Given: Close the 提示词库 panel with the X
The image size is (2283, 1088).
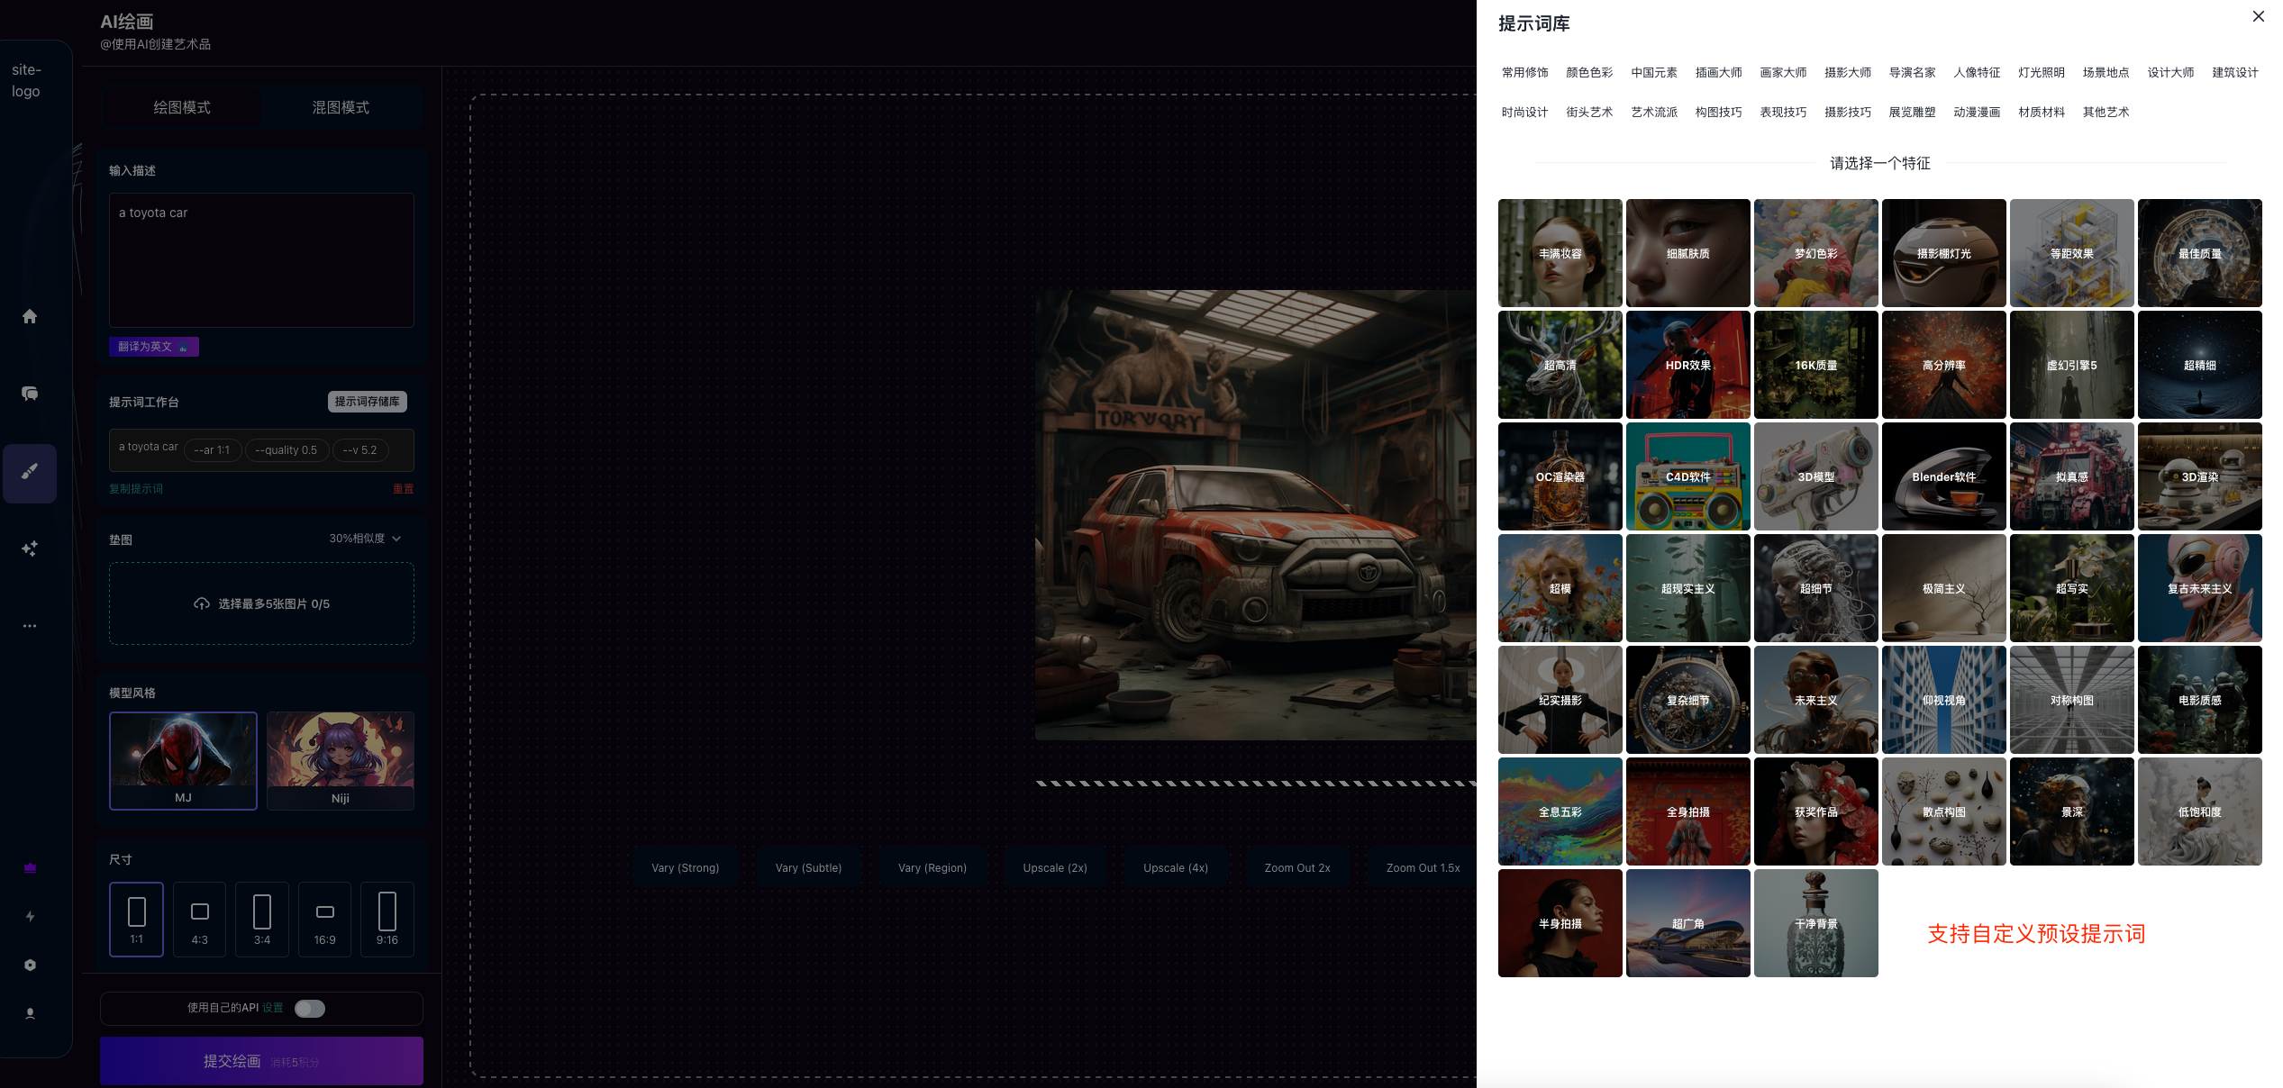Looking at the screenshot, I should point(2258,16).
